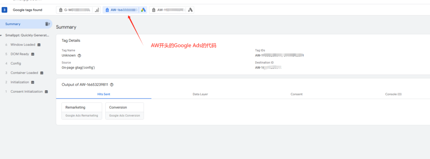The image size is (430, 159).
Task: Click the Destination ID value
Action: pos(268,68)
